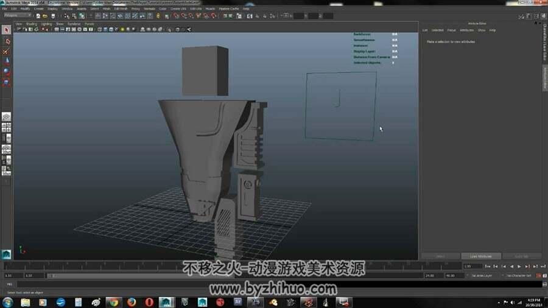
Task: Click the Maya home icon at viewport corner
Action: tap(6, 254)
